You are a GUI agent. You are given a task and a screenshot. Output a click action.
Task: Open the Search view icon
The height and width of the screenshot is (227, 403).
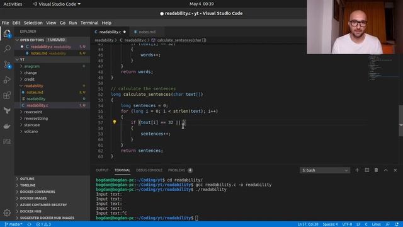click(7, 49)
